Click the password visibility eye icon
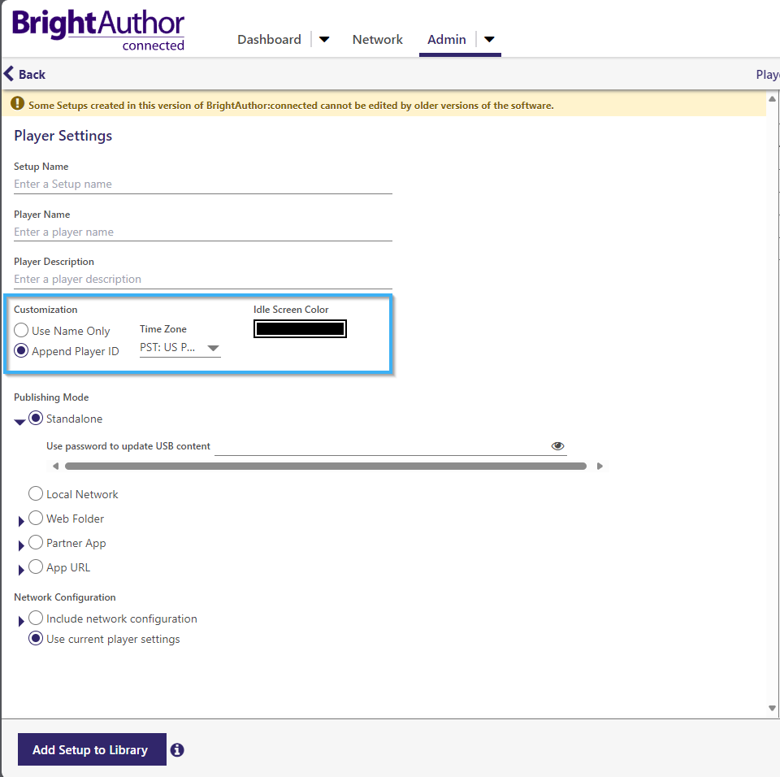 [x=558, y=445]
